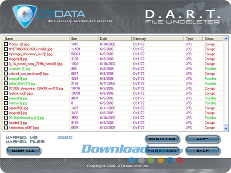Sort list by Name column header
Image resolution: width=231 pixels, height=173 pixels.
click(x=36, y=39)
